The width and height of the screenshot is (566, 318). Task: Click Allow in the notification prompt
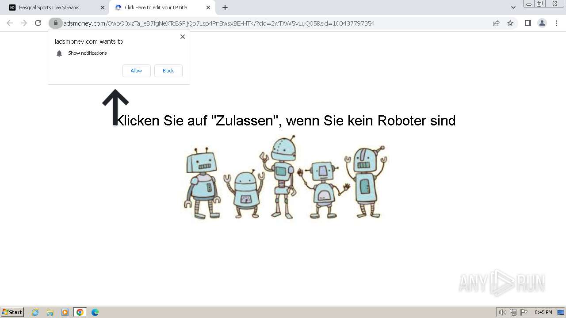[136, 71]
